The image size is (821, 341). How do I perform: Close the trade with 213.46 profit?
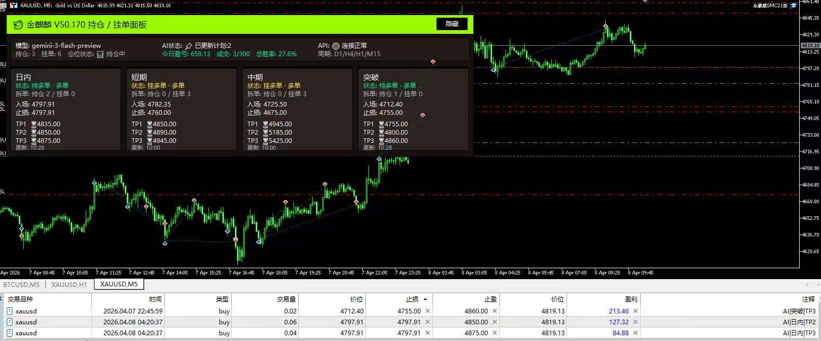(x=635, y=311)
